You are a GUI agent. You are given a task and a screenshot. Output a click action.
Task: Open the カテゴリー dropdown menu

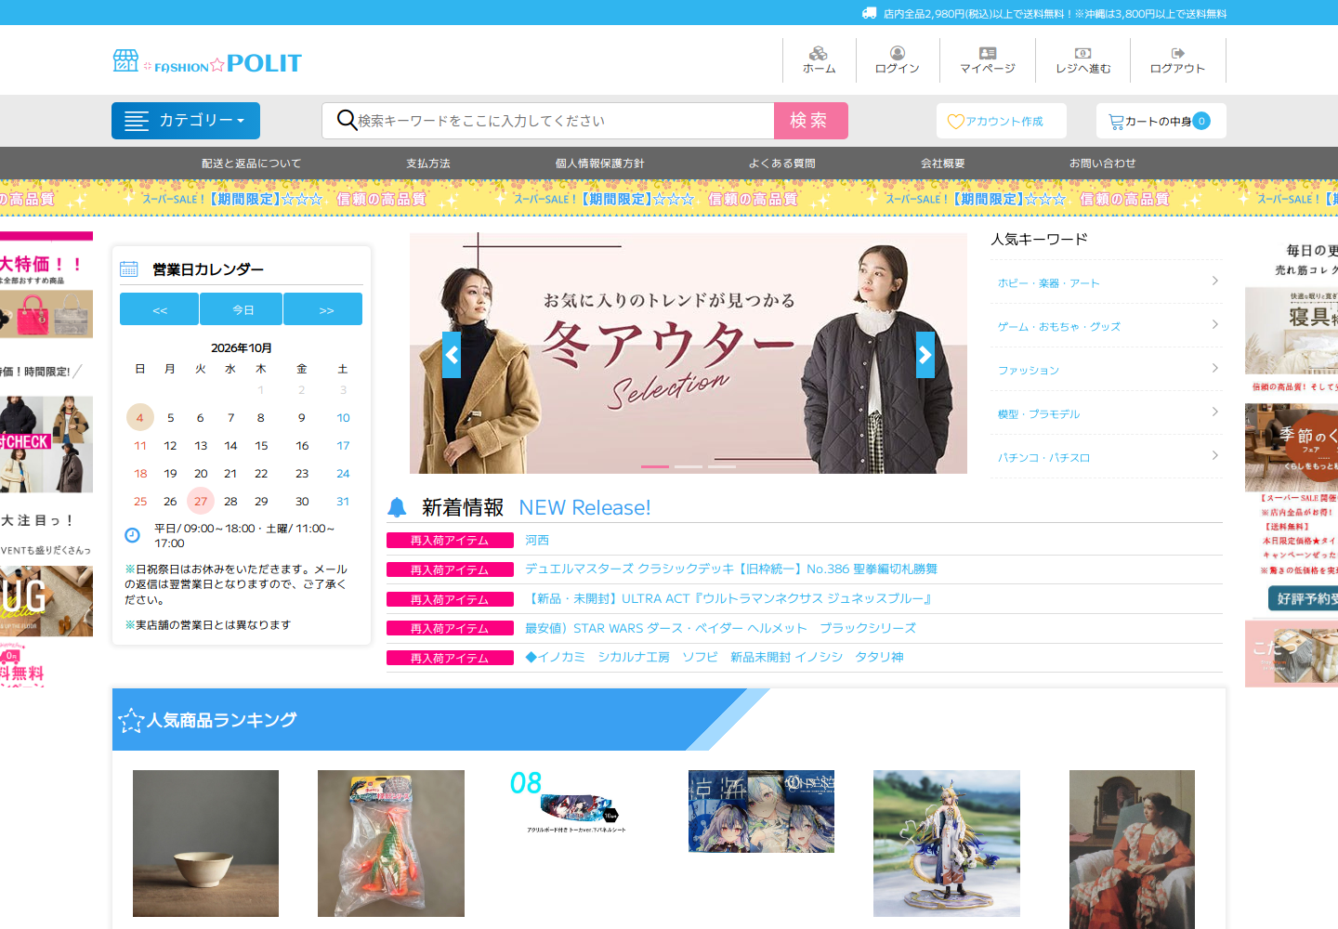[x=186, y=121]
